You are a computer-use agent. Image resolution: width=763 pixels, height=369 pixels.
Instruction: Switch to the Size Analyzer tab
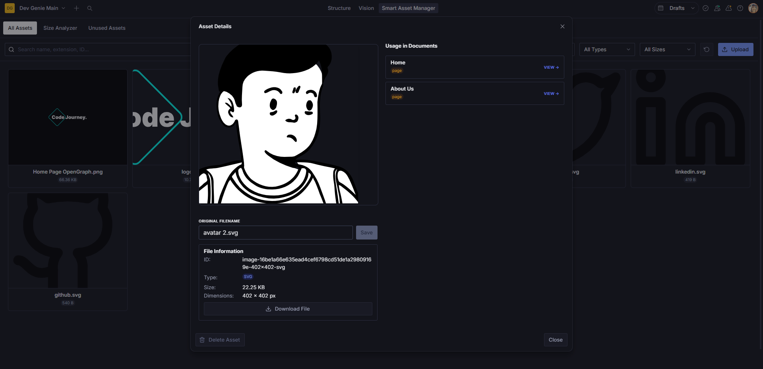coord(60,28)
